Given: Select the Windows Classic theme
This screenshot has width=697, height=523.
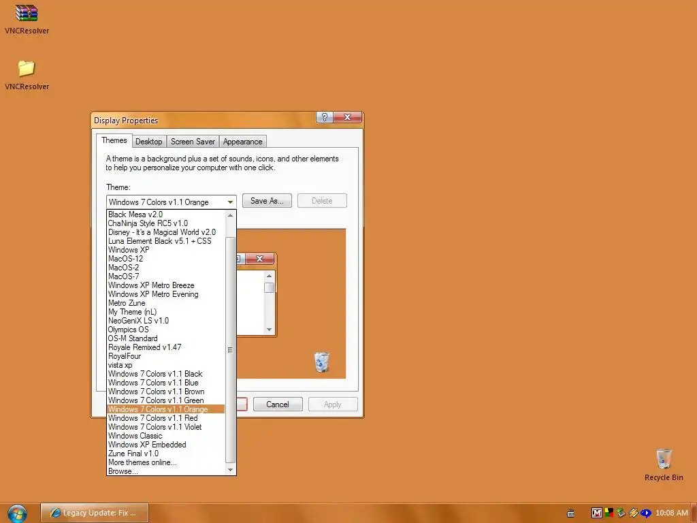Looking at the screenshot, I should click(166, 436).
